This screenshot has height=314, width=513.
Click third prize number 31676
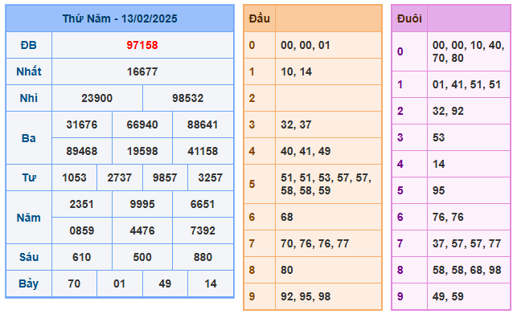[x=82, y=124]
